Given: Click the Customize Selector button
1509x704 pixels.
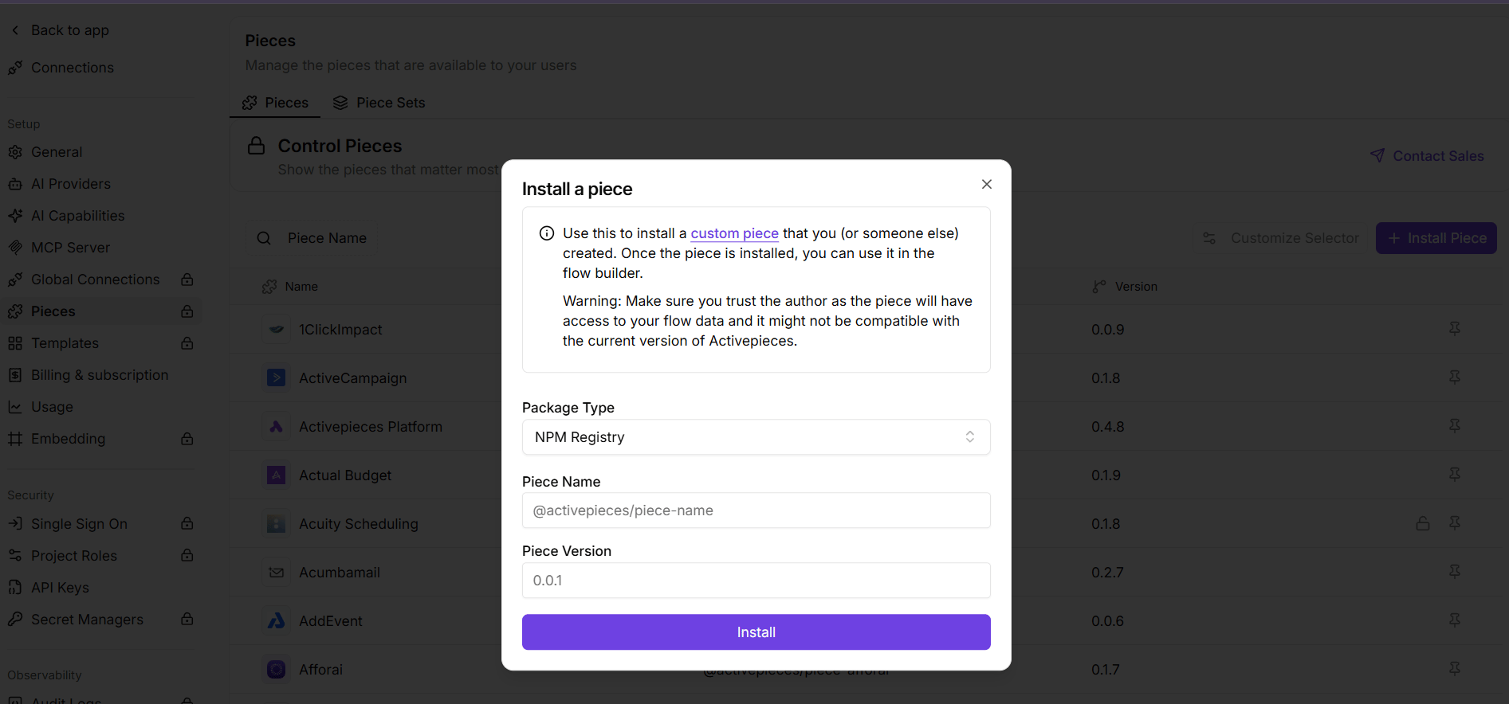Looking at the screenshot, I should 1280,238.
